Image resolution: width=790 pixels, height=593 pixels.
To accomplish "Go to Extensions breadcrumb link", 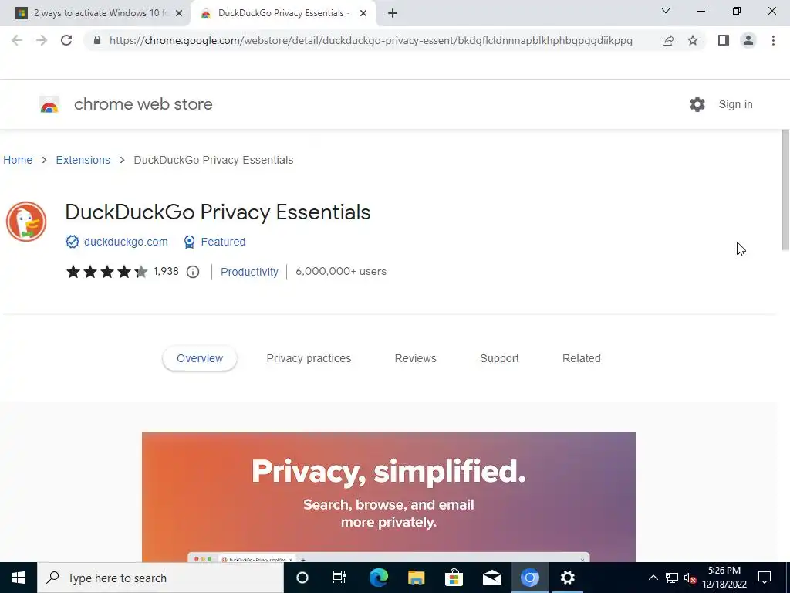I will click(x=83, y=160).
